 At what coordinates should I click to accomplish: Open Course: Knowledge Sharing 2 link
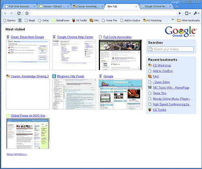coord(30,76)
